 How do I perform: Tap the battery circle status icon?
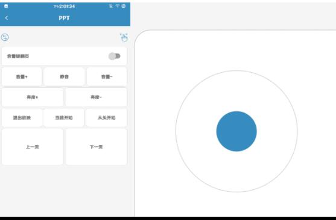coord(124,6)
